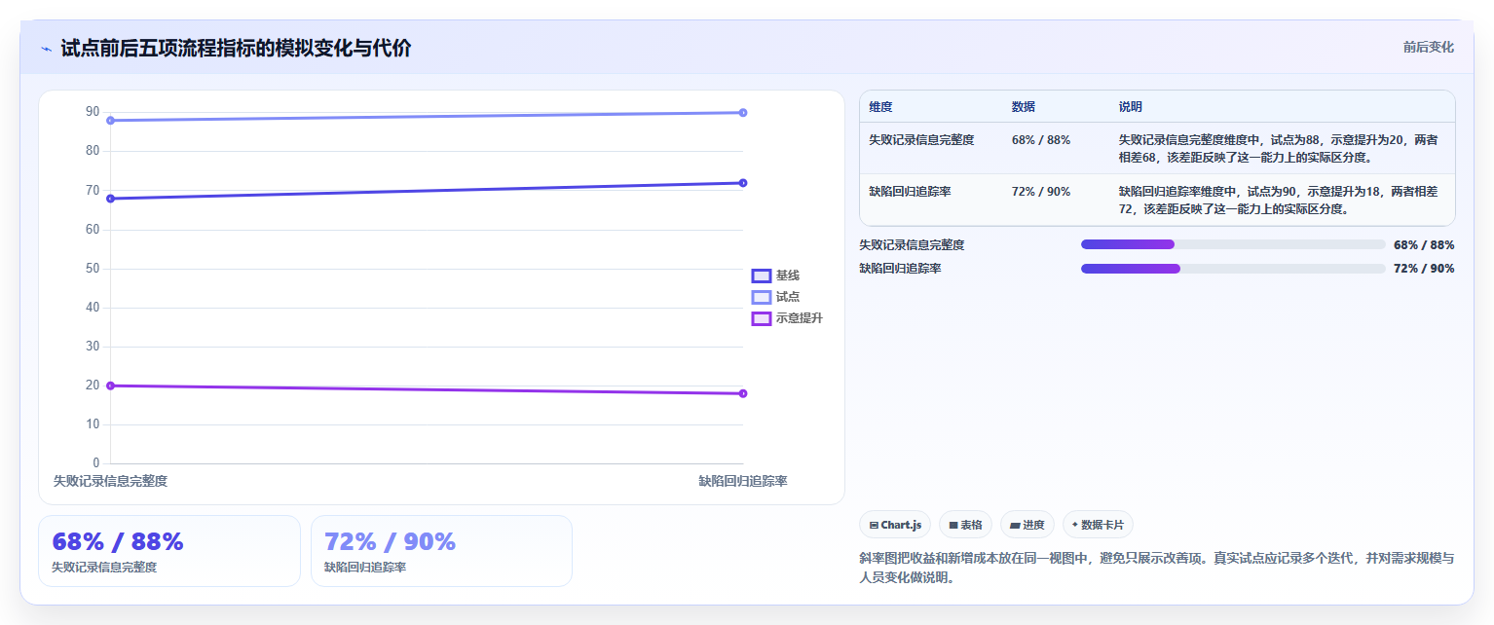Image resolution: width=1494 pixels, height=625 pixels.
Task: Click the 示意提升 point at 失败记录信息完整度 (20)
Action: click(x=110, y=386)
